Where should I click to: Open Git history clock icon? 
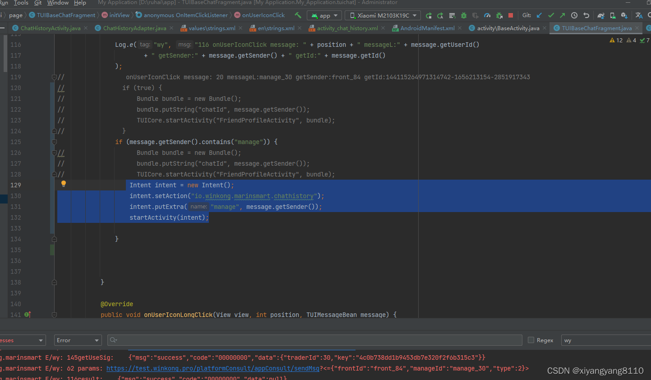click(574, 15)
